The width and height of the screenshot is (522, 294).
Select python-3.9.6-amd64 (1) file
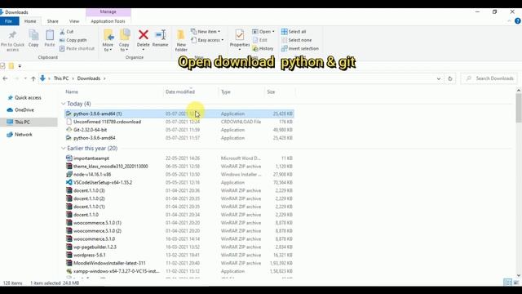[179, 114]
